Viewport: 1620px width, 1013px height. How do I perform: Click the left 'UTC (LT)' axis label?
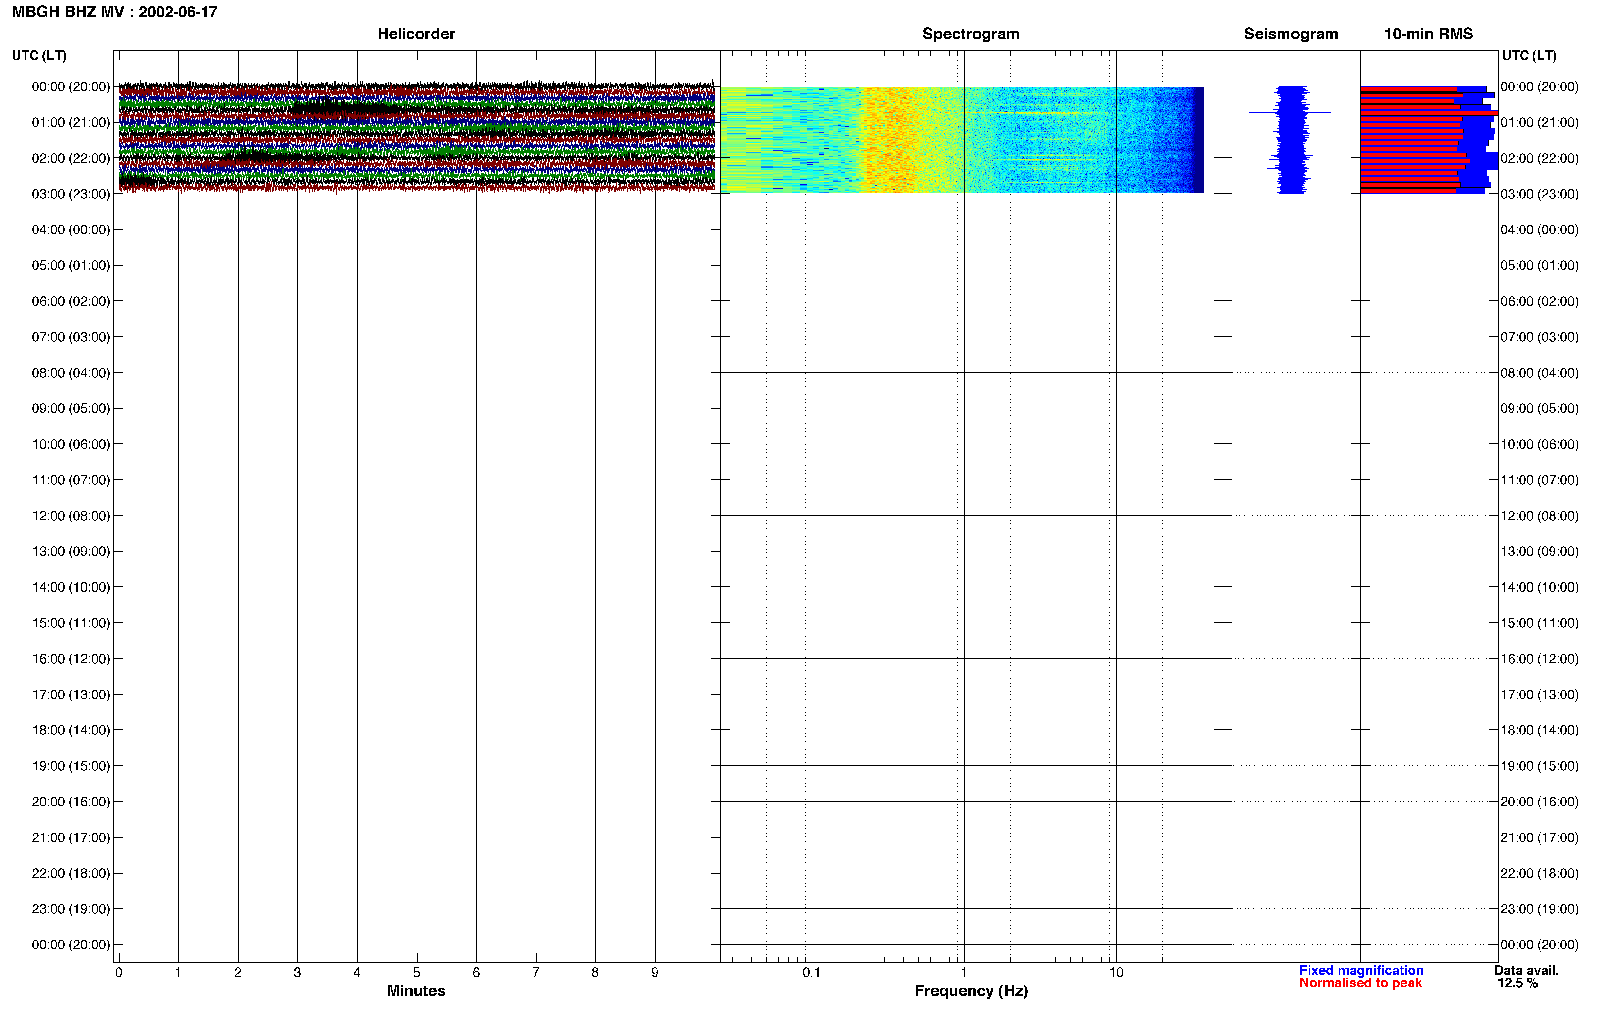[x=39, y=56]
